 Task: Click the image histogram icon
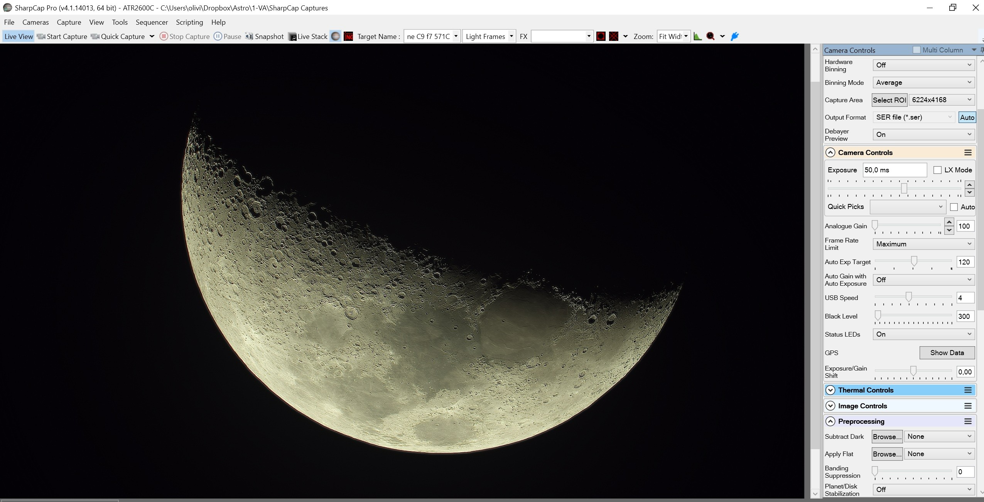pyautogui.click(x=697, y=36)
